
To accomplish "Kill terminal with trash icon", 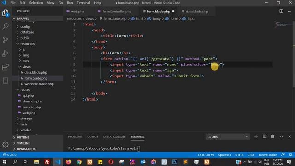I will [273, 136].
